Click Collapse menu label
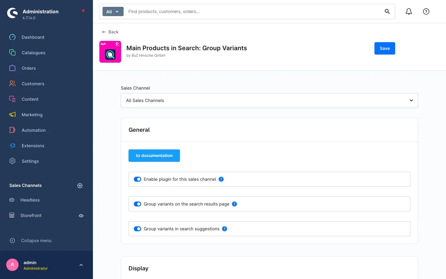 click(36, 241)
